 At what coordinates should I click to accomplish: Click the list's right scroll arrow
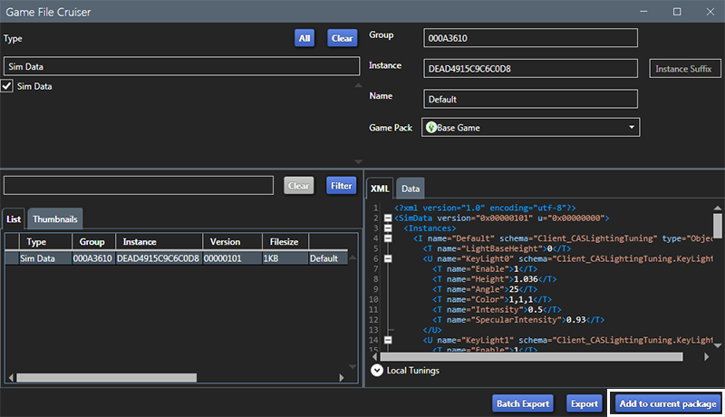click(x=342, y=378)
